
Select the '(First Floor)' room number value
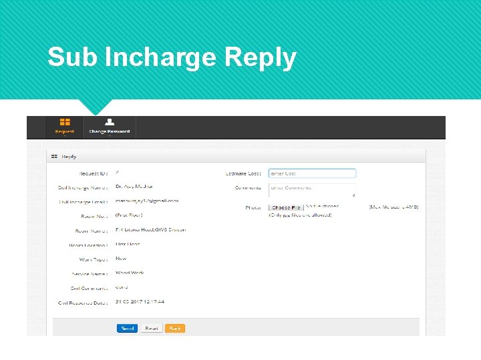pyautogui.click(x=129, y=215)
